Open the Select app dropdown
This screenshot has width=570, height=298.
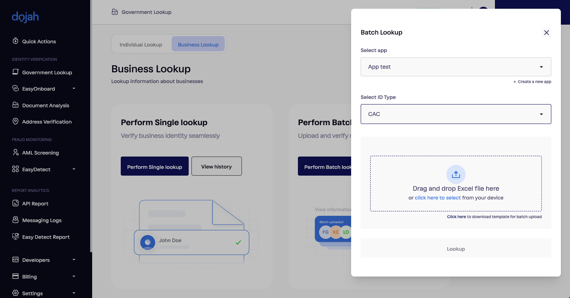click(456, 67)
